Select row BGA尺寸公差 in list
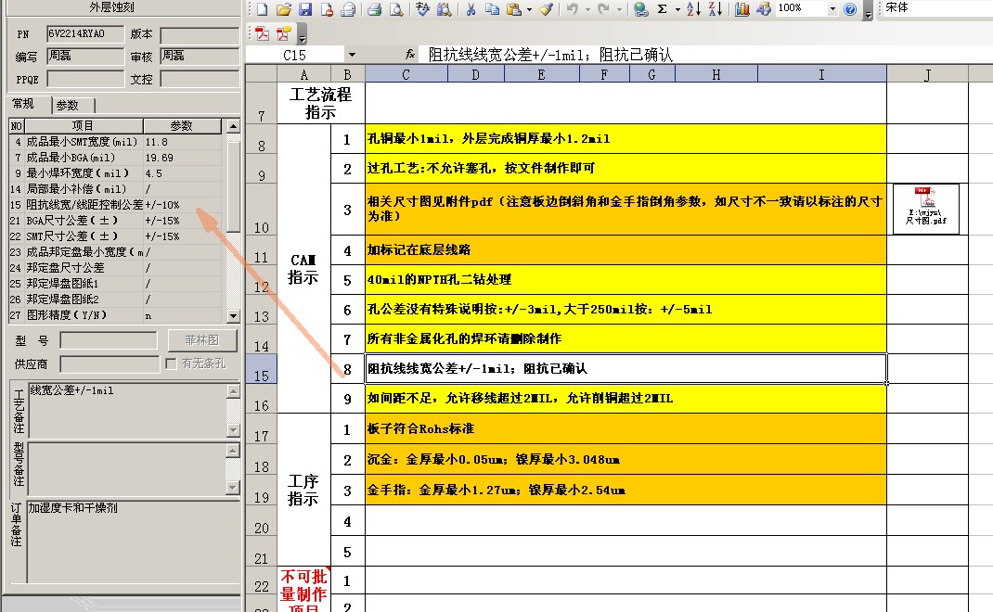The height and width of the screenshot is (612, 993). pyautogui.click(x=115, y=221)
